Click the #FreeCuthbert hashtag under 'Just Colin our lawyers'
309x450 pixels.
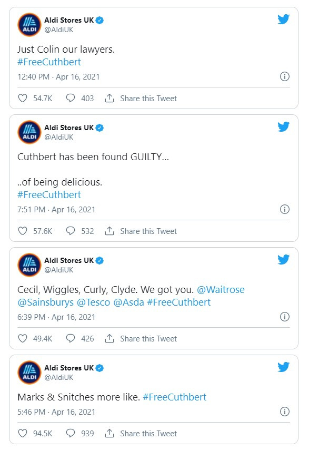(49, 62)
